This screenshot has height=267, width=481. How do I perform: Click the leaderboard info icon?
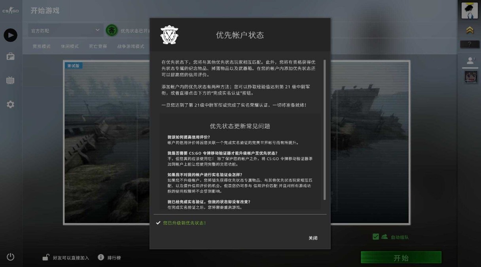(x=101, y=257)
